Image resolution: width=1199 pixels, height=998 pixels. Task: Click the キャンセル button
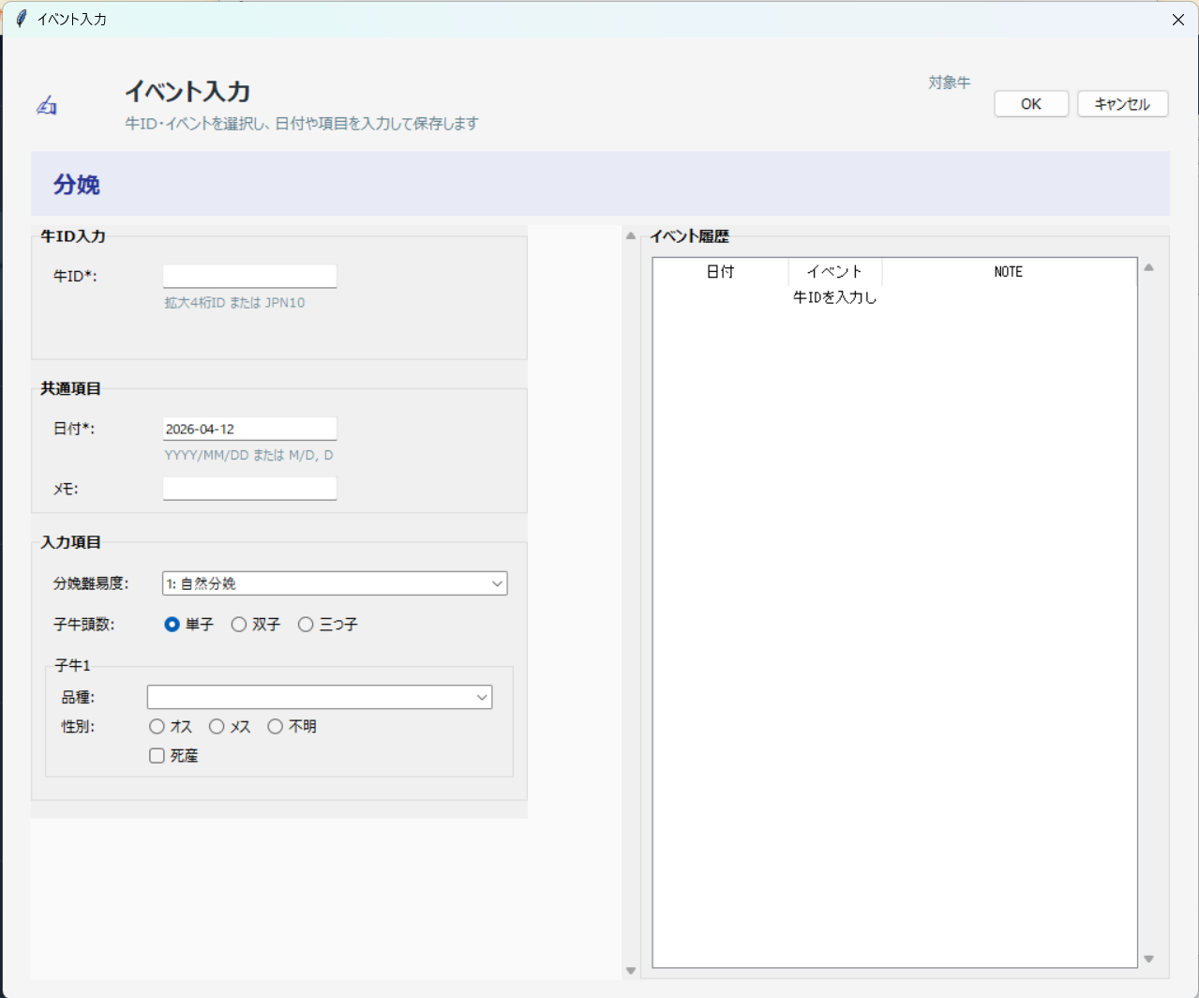[1122, 104]
